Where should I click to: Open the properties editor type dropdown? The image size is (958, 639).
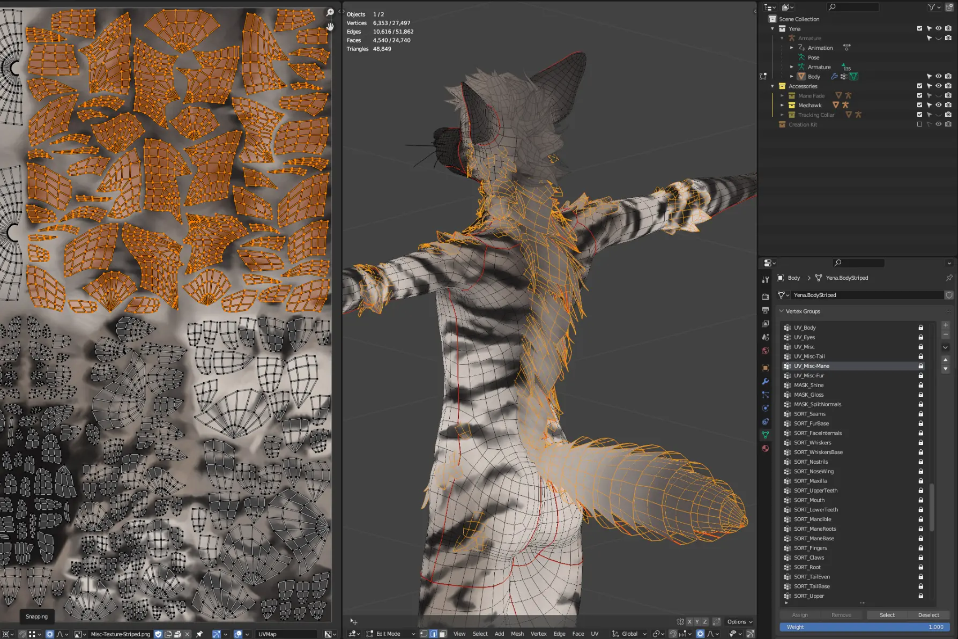[770, 263]
